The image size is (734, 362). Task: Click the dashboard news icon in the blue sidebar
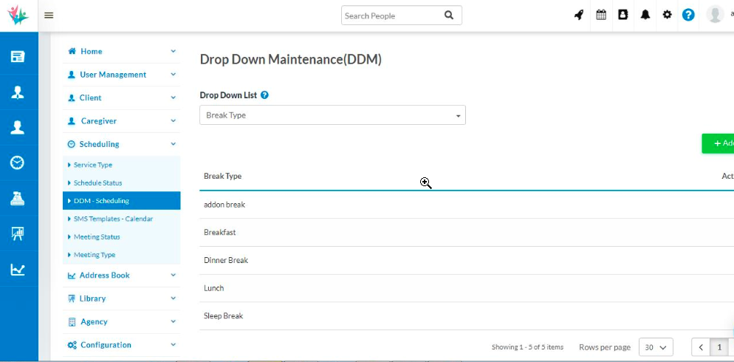tap(18, 57)
